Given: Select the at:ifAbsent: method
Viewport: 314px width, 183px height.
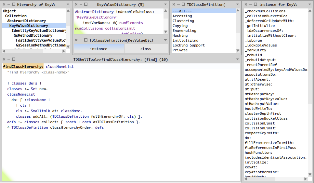Looking at the screenshot, I should 276,79.
